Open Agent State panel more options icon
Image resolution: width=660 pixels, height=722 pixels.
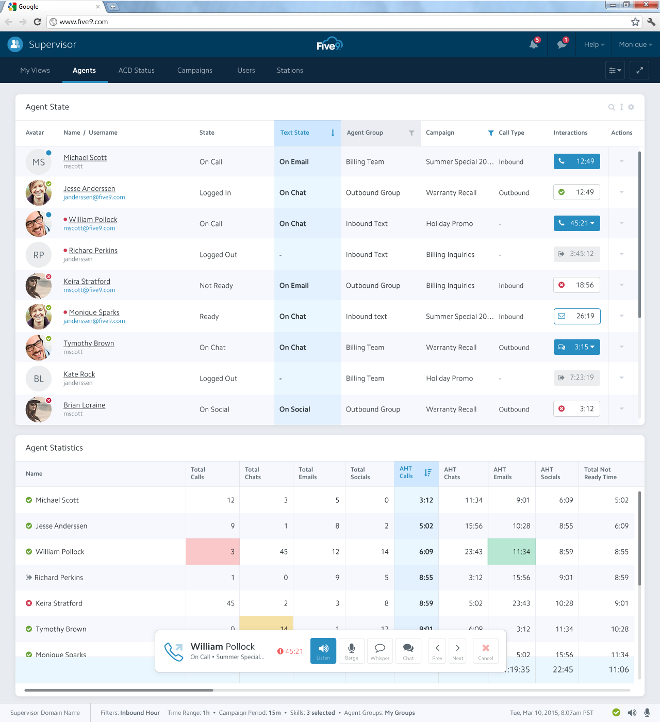pos(622,107)
